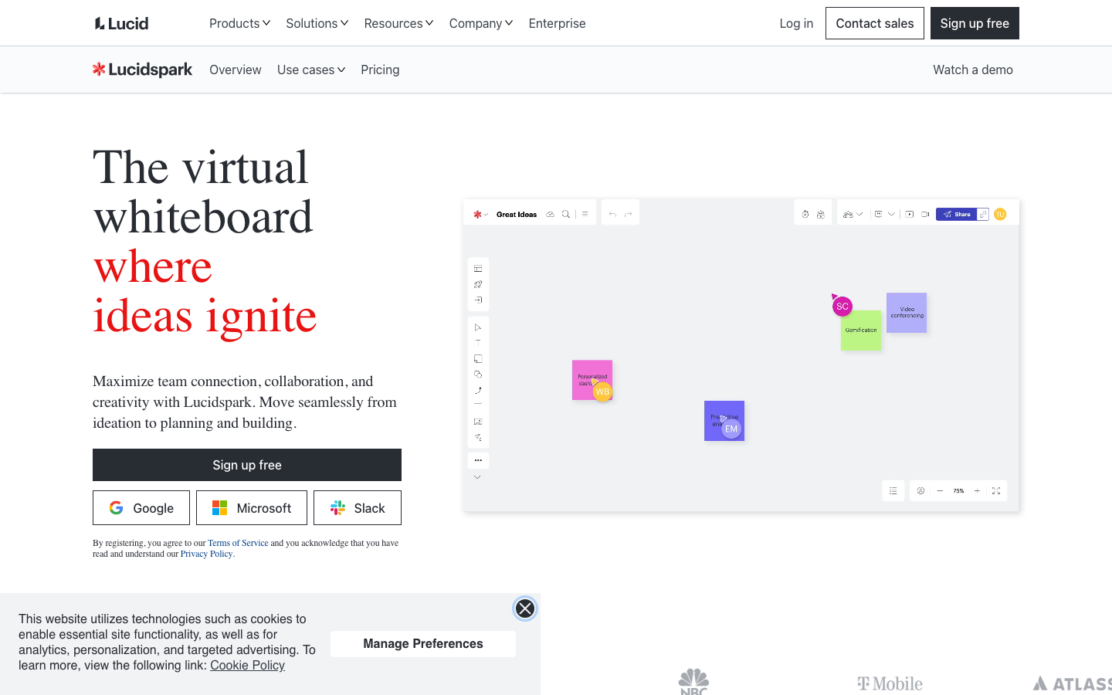Image resolution: width=1112 pixels, height=695 pixels.
Task: Select the pointer selection tool
Action: pos(478,327)
